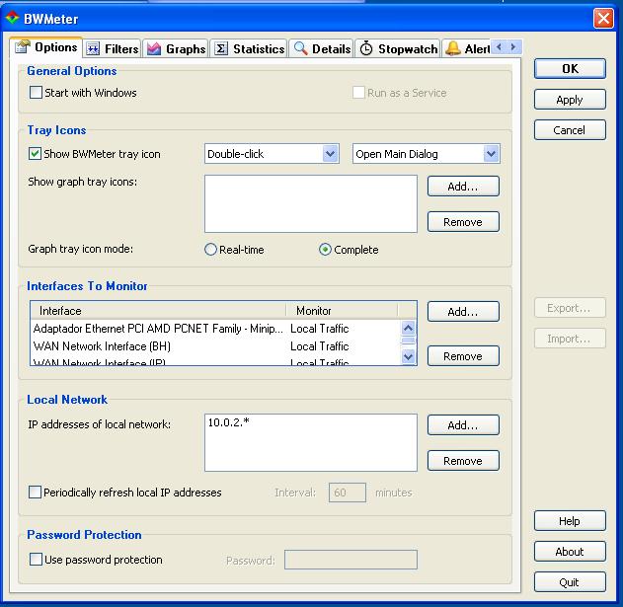
Task: Click the Monitor column header
Action: click(x=342, y=311)
